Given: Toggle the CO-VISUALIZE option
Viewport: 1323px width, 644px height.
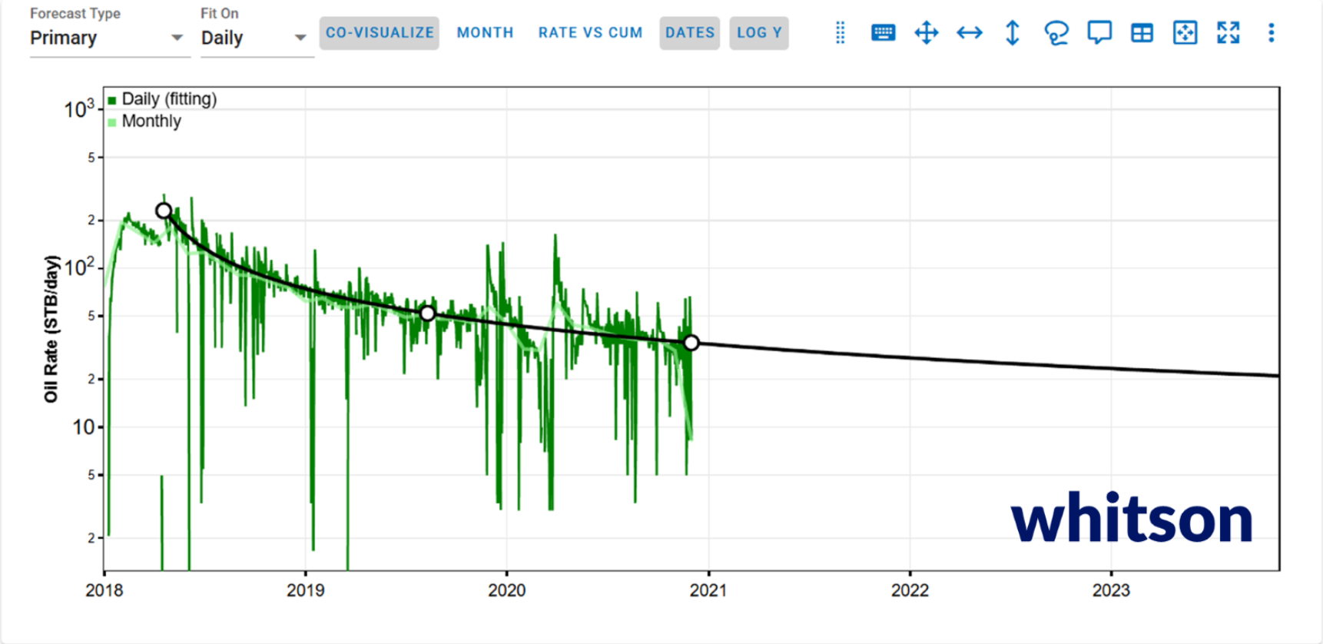Looking at the screenshot, I should (x=380, y=33).
